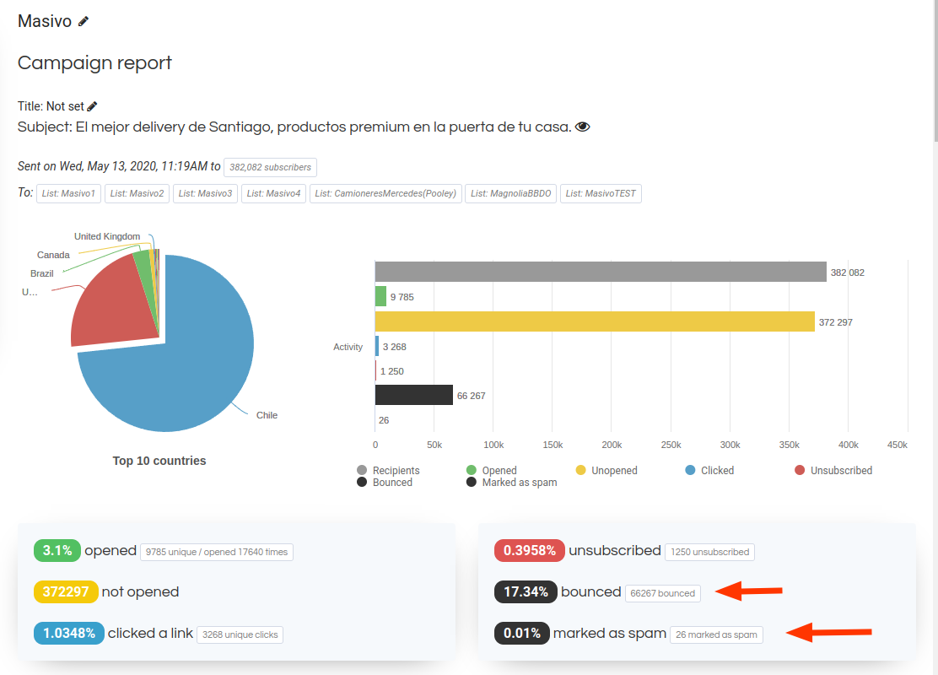Toggle the Marked as spam legend entry
Viewport: 938px width, 675px height.
(511, 483)
